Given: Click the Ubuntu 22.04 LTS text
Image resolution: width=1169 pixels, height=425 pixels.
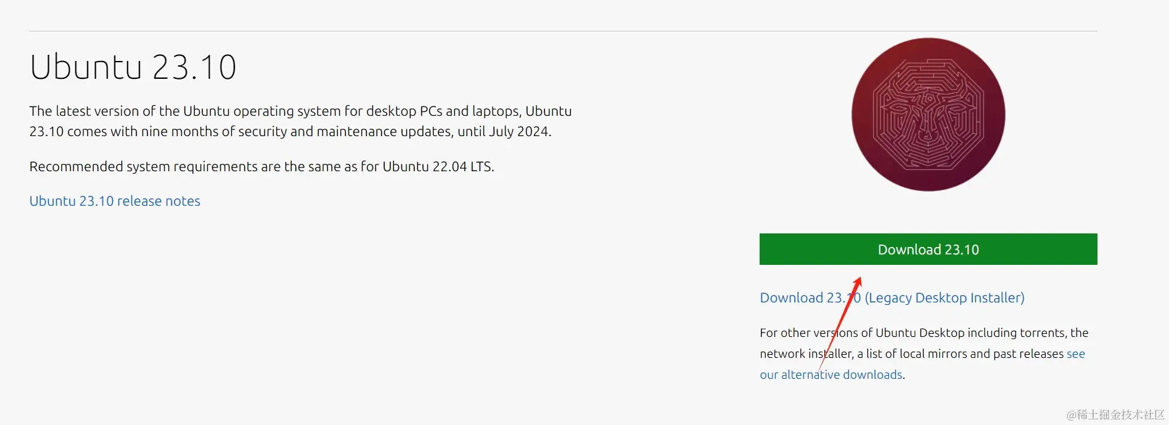Looking at the screenshot, I should point(437,167).
